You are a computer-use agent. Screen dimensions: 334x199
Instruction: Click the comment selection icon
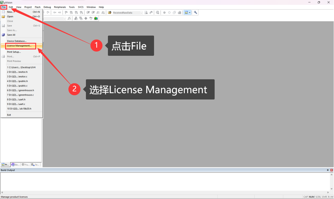click(x=98, y=13)
